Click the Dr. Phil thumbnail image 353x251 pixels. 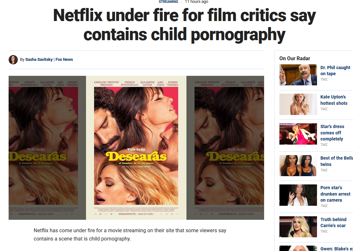pos(298,75)
